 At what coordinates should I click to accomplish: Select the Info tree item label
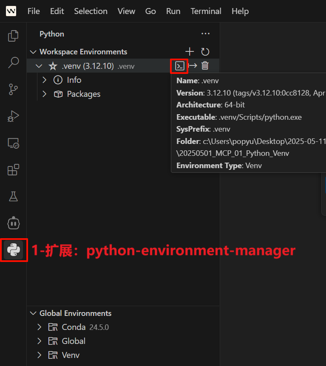(74, 80)
